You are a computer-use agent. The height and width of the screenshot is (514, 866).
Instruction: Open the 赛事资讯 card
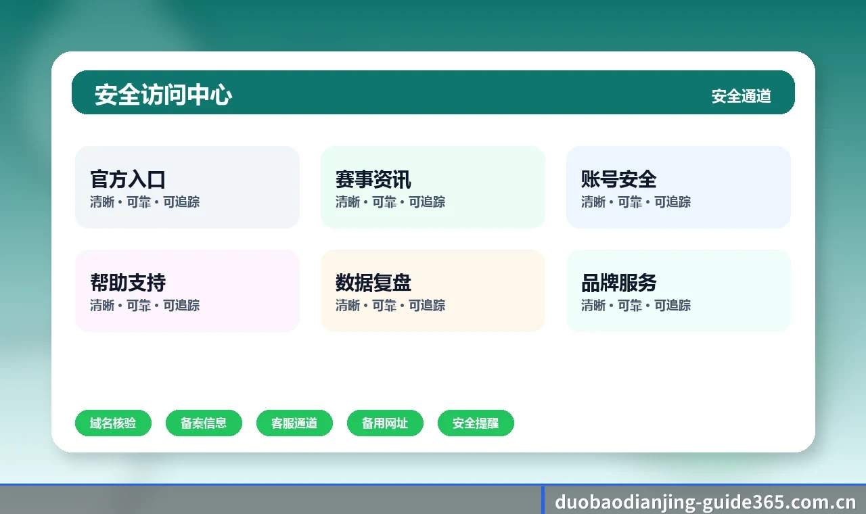coord(433,187)
